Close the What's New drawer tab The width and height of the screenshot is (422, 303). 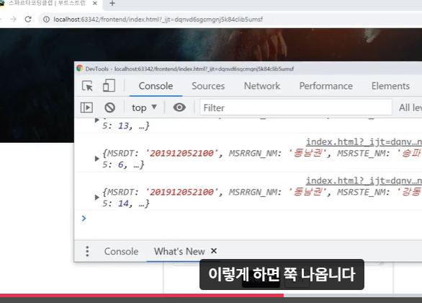coord(214,251)
